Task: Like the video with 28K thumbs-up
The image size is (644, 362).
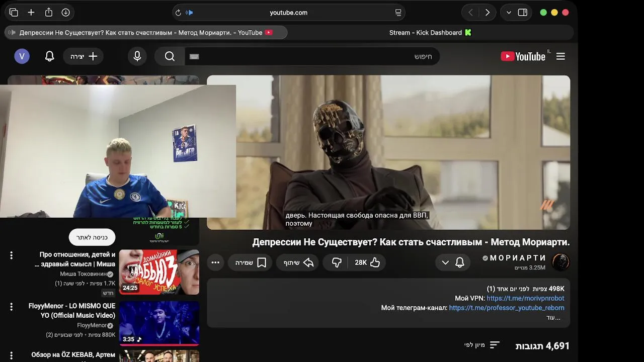Action: coord(368,262)
